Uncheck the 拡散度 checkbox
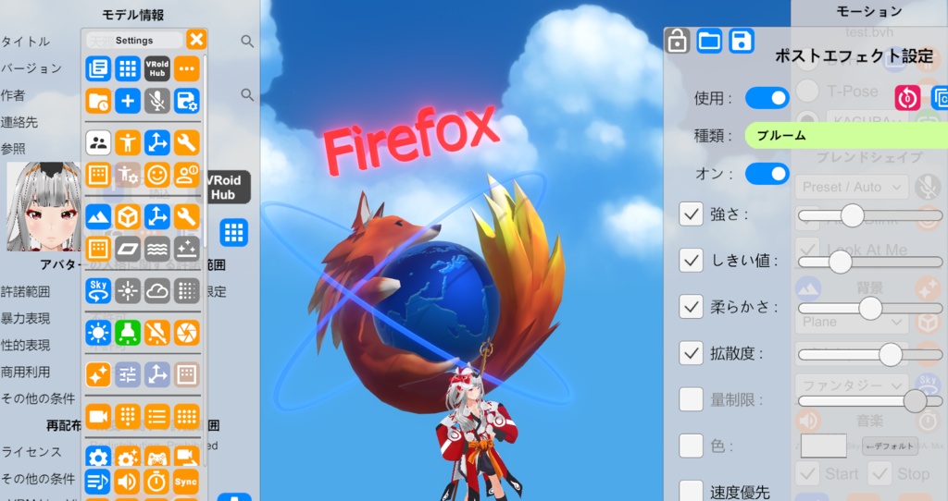Screen dimensions: 948x501 [x=691, y=353]
